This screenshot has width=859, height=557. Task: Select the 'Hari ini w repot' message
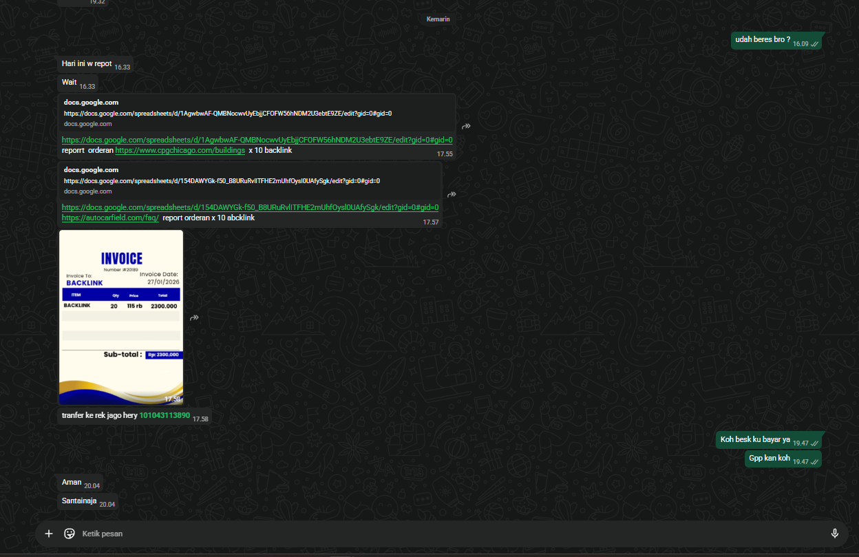[x=87, y=64]
